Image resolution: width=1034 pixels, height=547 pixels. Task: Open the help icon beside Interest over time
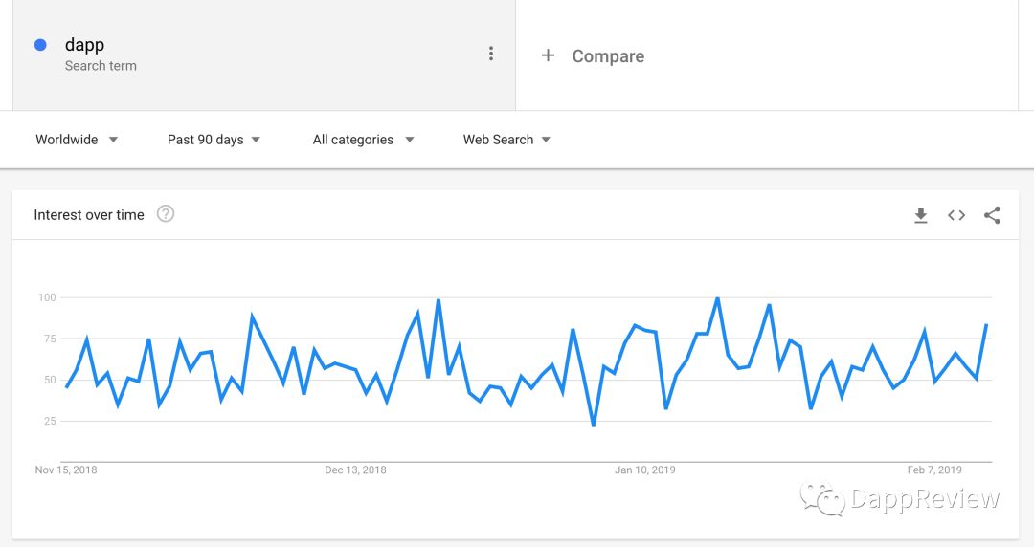pos(166,214)
